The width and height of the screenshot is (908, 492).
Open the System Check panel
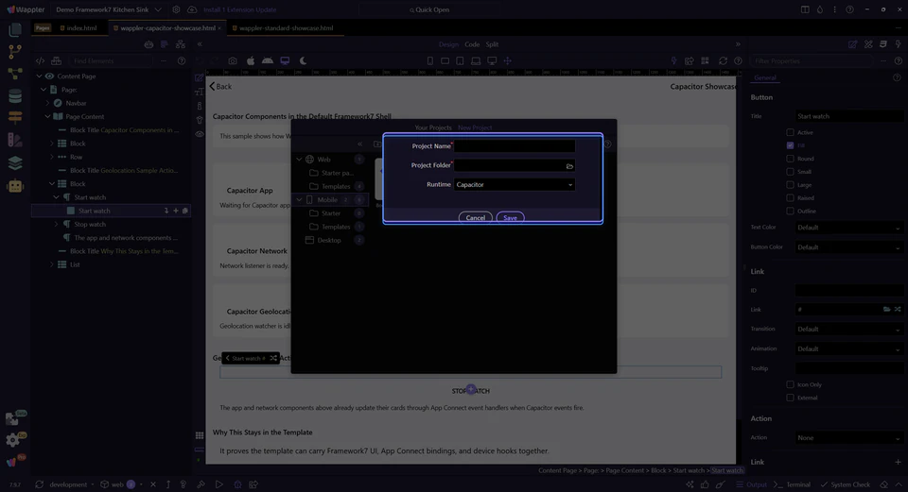pos(846,484)
